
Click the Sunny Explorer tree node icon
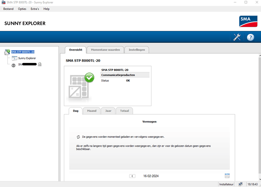[x=14, y=58]
